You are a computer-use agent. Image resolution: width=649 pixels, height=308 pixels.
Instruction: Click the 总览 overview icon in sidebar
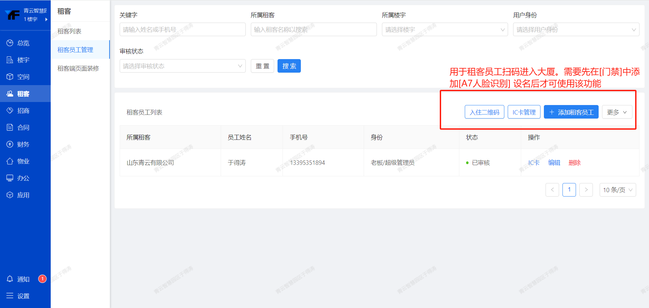tap(10, 43)
